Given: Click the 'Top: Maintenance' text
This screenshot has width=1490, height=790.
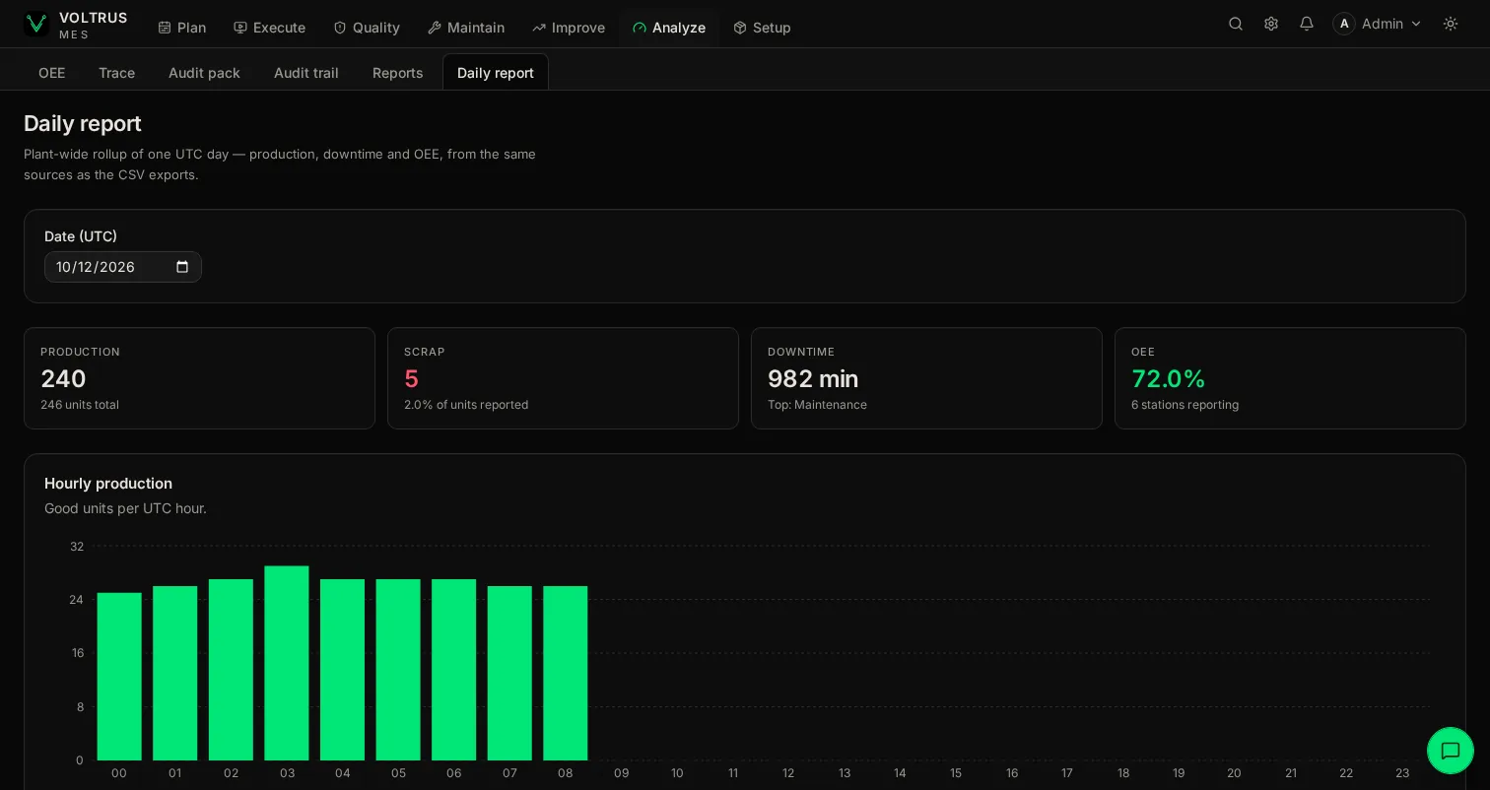Looking at the screenshot, I should pyautogui.click(x=817, y=405).
